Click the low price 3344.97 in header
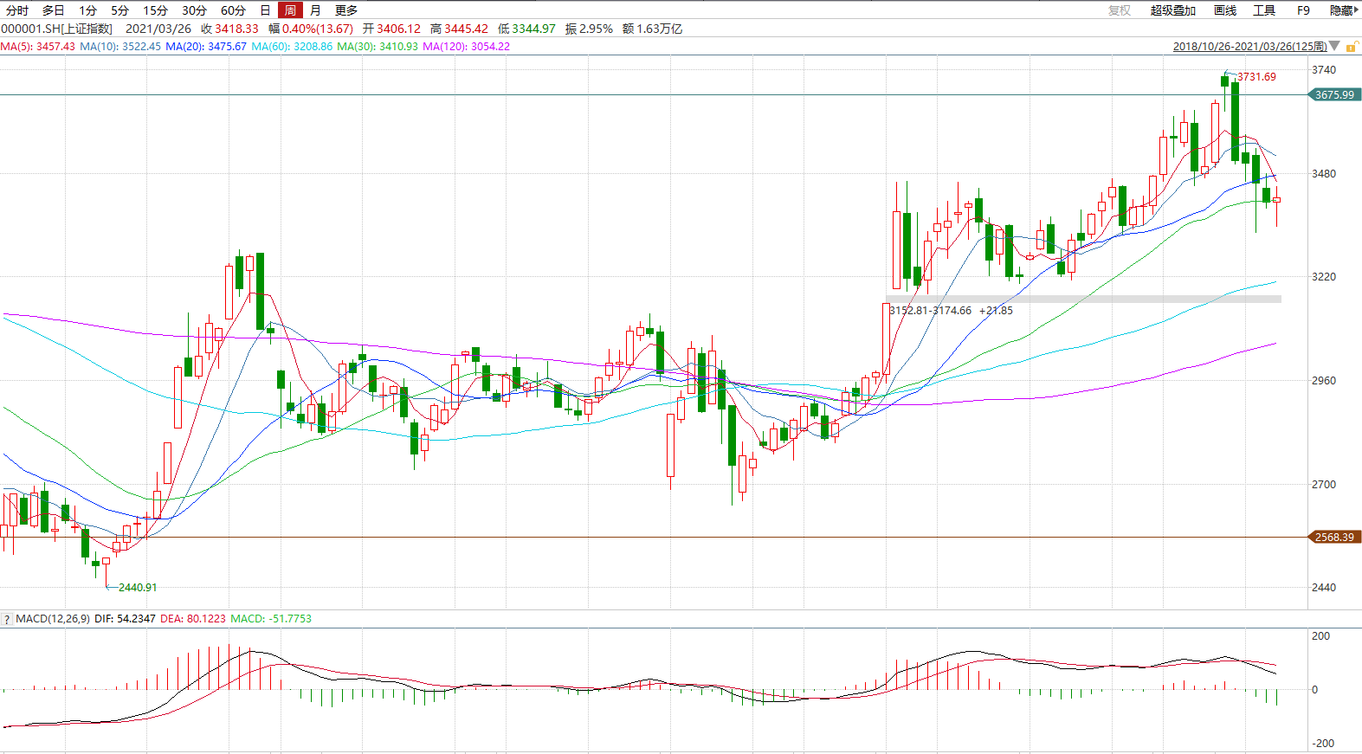 coord(533,29)
